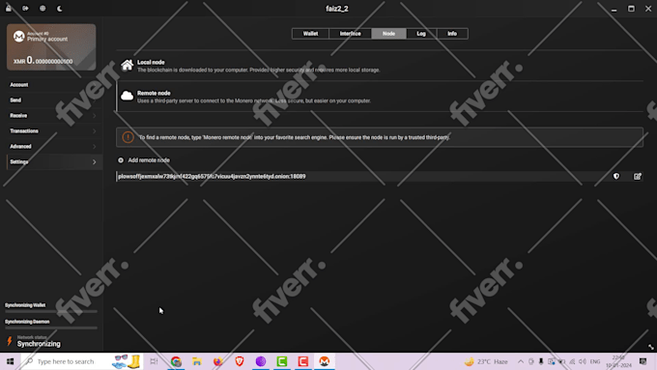Expand the Advanced sidebar chevron
This screenshot has width=657, height=370.
coord(94,147)
